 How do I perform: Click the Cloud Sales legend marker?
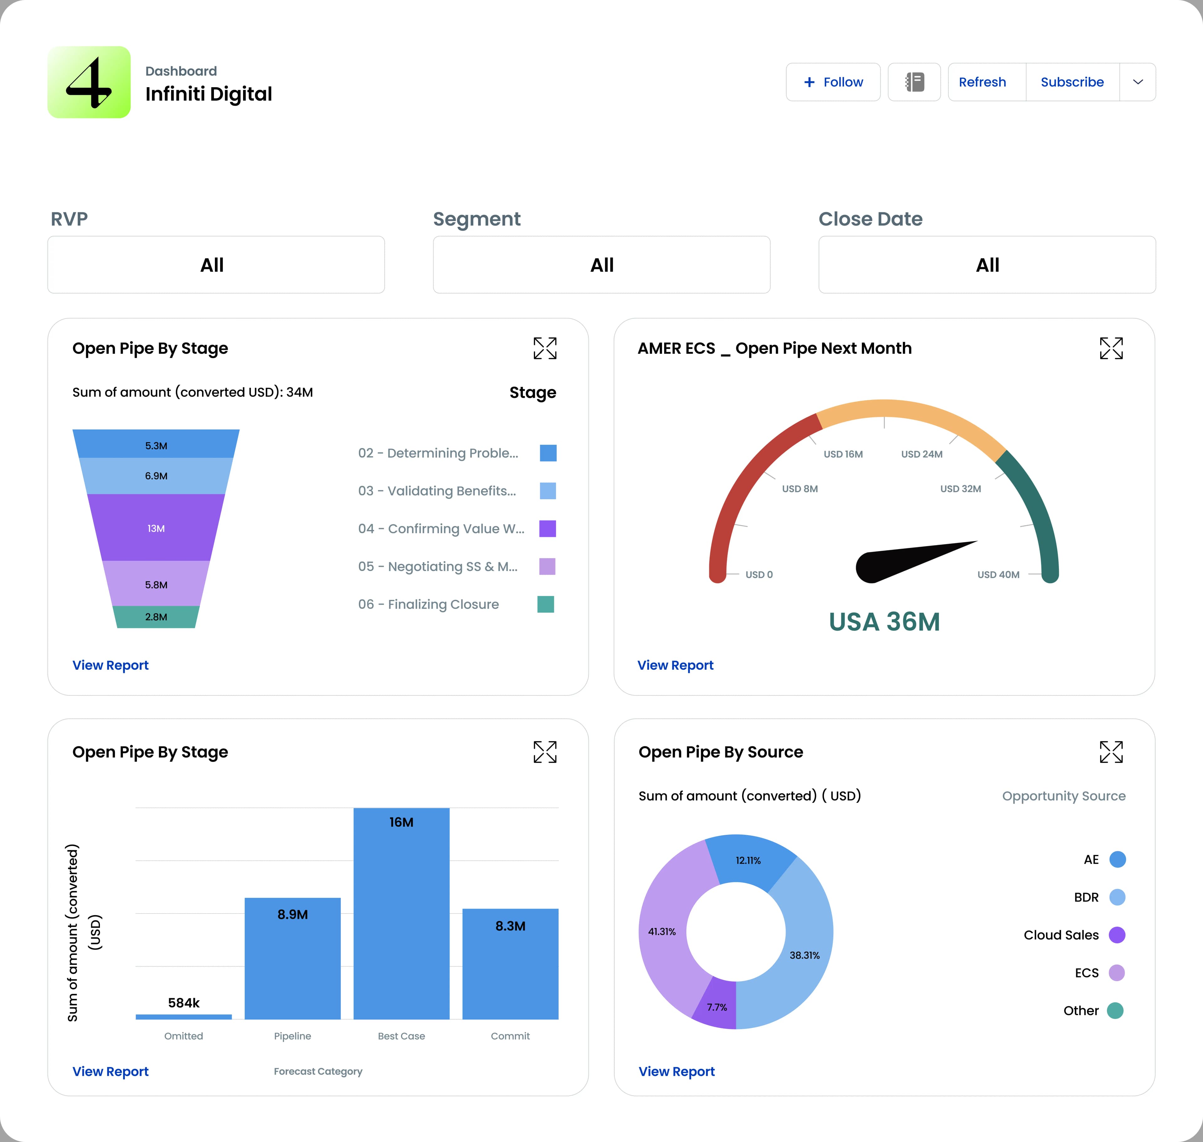1117,935
